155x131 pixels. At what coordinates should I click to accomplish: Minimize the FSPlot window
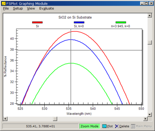[x=142, y=4]
